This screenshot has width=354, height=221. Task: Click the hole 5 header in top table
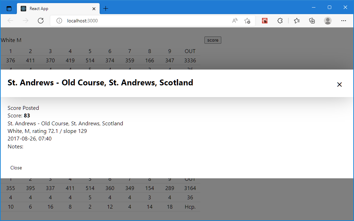coord(90,51)
